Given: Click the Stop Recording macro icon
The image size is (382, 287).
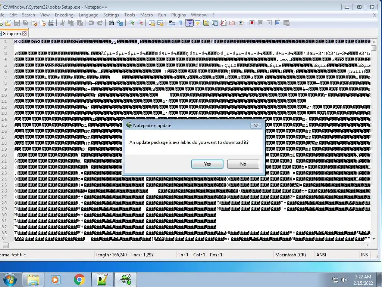Looking at the screenshot, I should pos(260,23).
